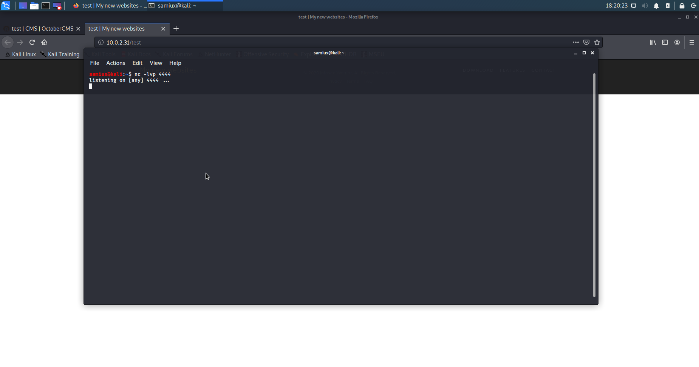Select the samiux@kali terminal taskbar entry
The image size is (699, 367).
pos(185,6)
